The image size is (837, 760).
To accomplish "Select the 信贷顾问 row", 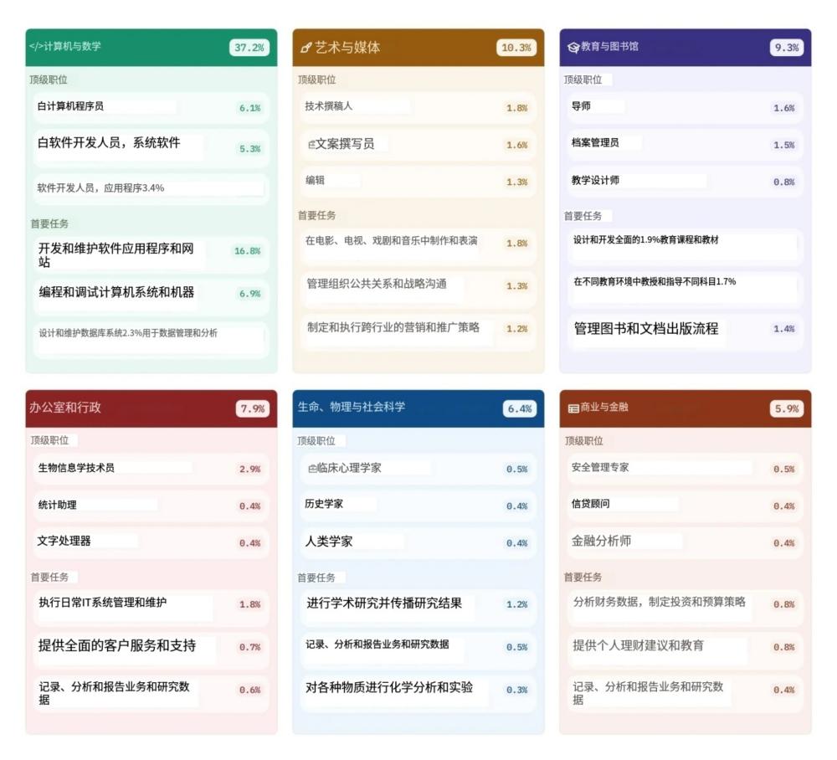I will [685, 506].
